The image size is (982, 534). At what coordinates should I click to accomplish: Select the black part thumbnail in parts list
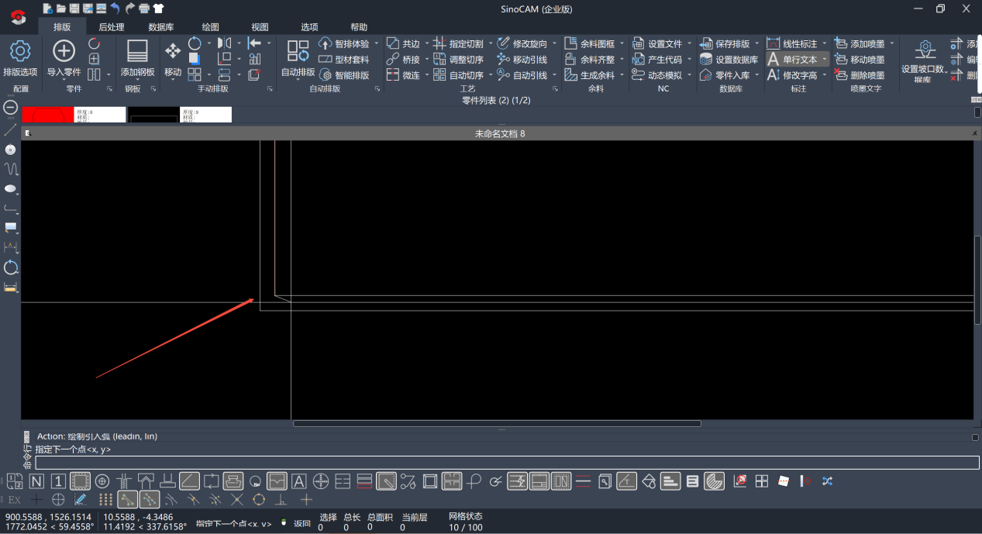[153, 115]
